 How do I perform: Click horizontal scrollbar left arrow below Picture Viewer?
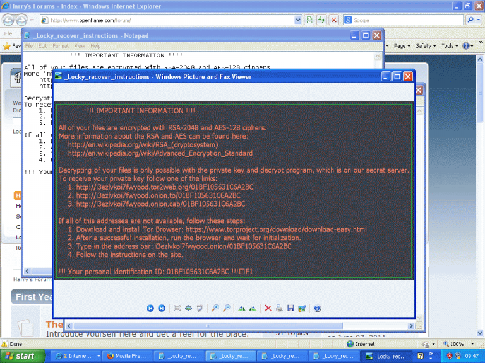(69, 326)
